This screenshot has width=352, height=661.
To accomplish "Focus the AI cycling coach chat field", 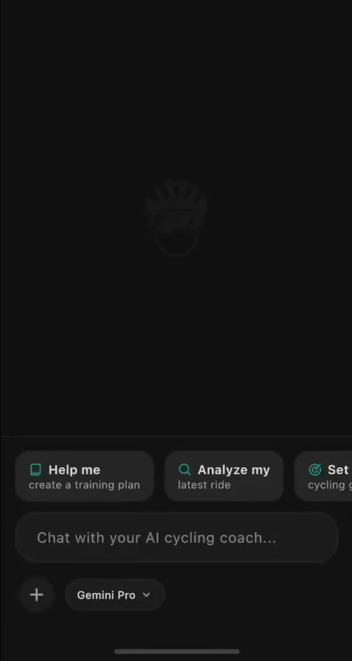I will (177, 537).
